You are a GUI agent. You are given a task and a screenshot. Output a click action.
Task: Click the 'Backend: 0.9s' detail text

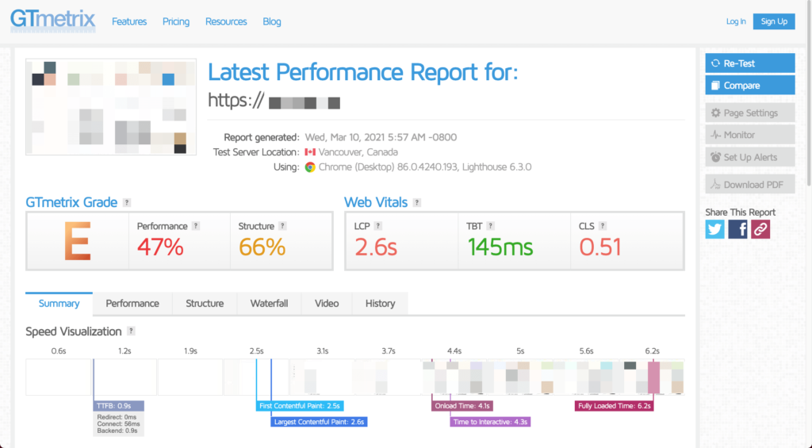tap(117, 431)
